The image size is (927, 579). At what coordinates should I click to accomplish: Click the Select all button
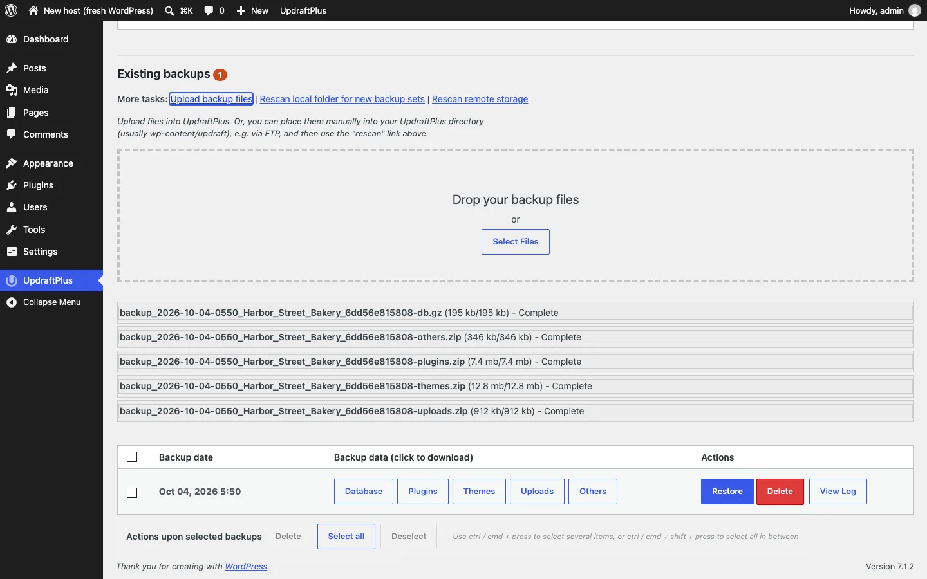346,537
